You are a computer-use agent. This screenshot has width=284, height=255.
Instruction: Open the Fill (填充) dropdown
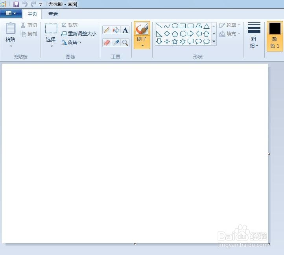coord(229,34)
